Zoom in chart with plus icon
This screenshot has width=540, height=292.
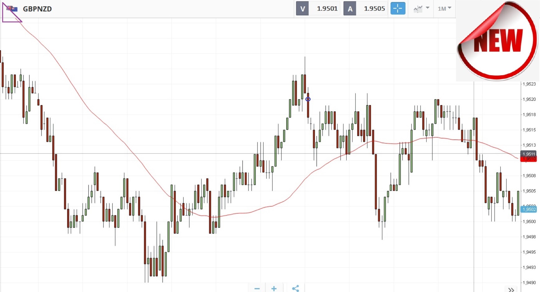274,288
